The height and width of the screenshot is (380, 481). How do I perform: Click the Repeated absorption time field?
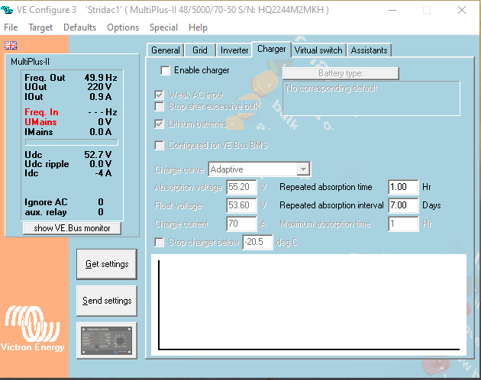403,187
